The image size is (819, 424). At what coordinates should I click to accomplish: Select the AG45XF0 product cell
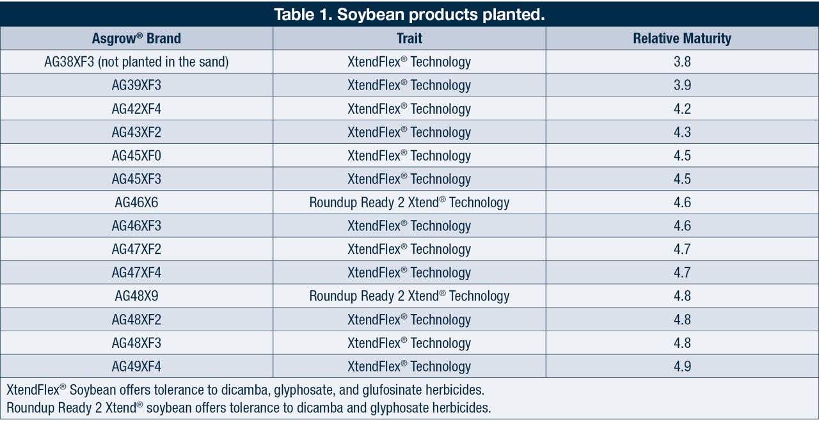coord(136,156)
